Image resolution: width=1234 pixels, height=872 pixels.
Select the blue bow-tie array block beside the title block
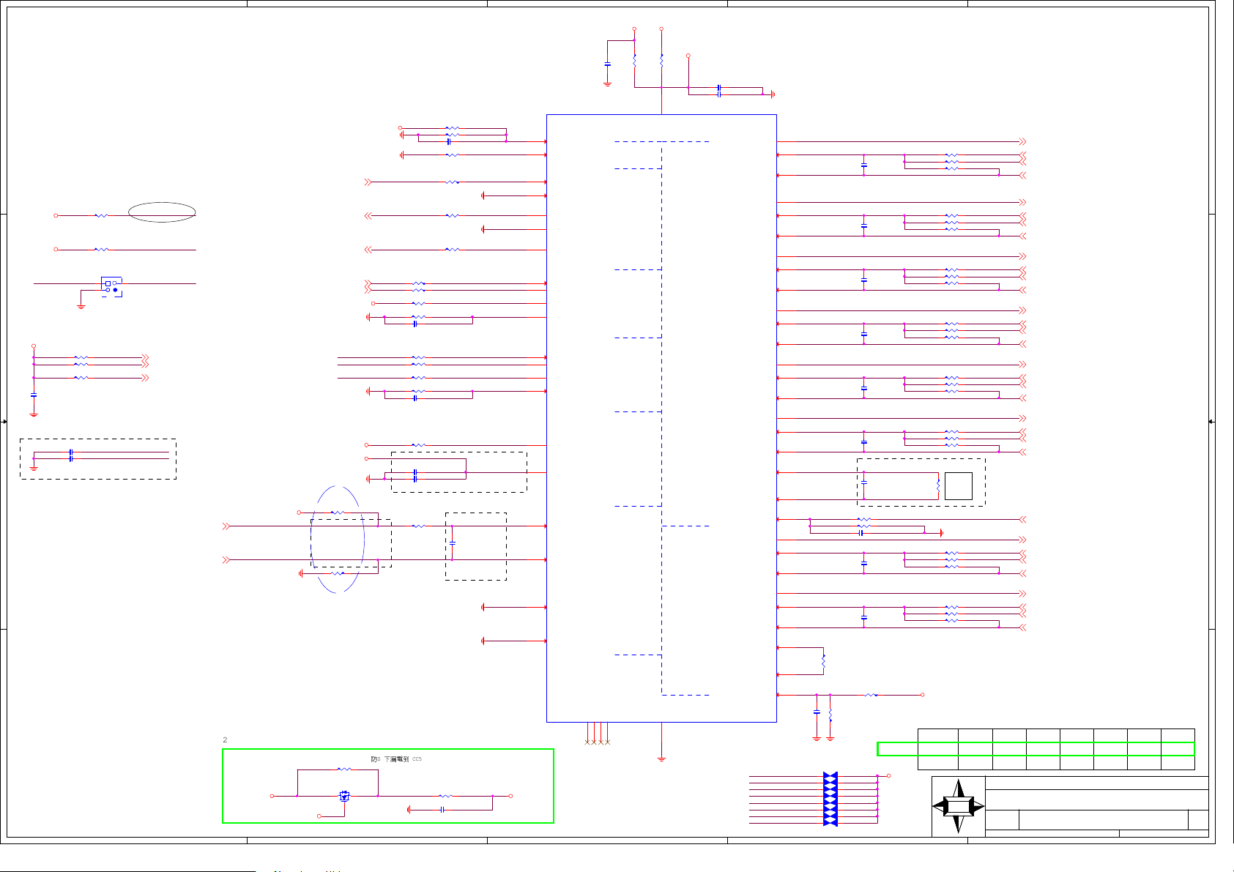[x=830, y=799]
